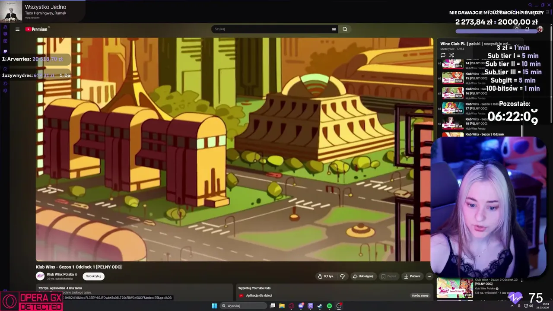Open Task View on the taskbar
Image resolution: width=553 pixels, height=311 pixels.
tap(273, 306)
